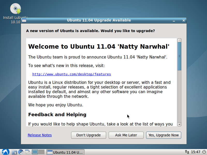207x155 pixels.
Task: Click the Ubuntu 11.04 U... taskbar entry
Action: coord(65,152)
